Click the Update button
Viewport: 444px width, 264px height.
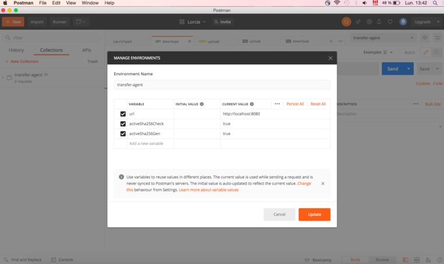tap(315, 214)
